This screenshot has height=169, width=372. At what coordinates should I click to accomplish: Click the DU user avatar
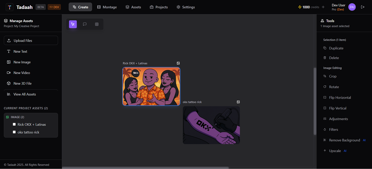(352, 7)
